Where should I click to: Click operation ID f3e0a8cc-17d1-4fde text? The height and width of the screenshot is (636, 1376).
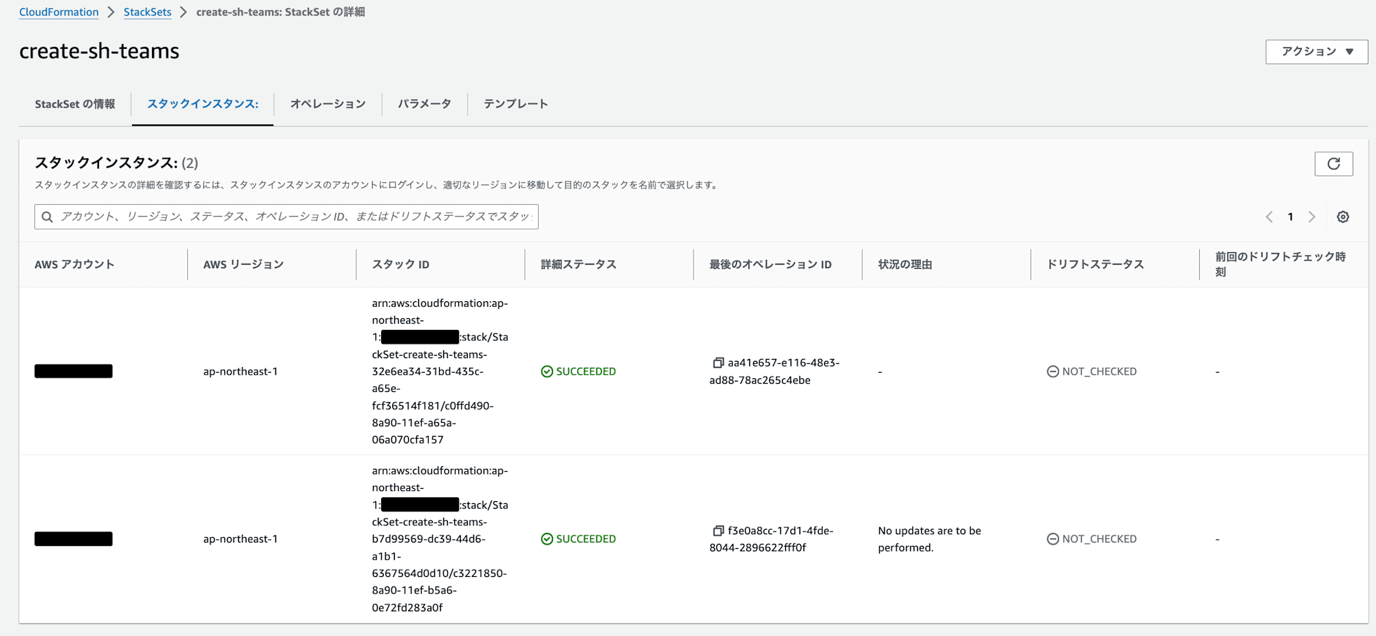point(771,539)
